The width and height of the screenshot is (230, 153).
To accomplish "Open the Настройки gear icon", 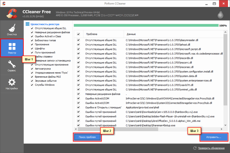I will pos(12,83).
